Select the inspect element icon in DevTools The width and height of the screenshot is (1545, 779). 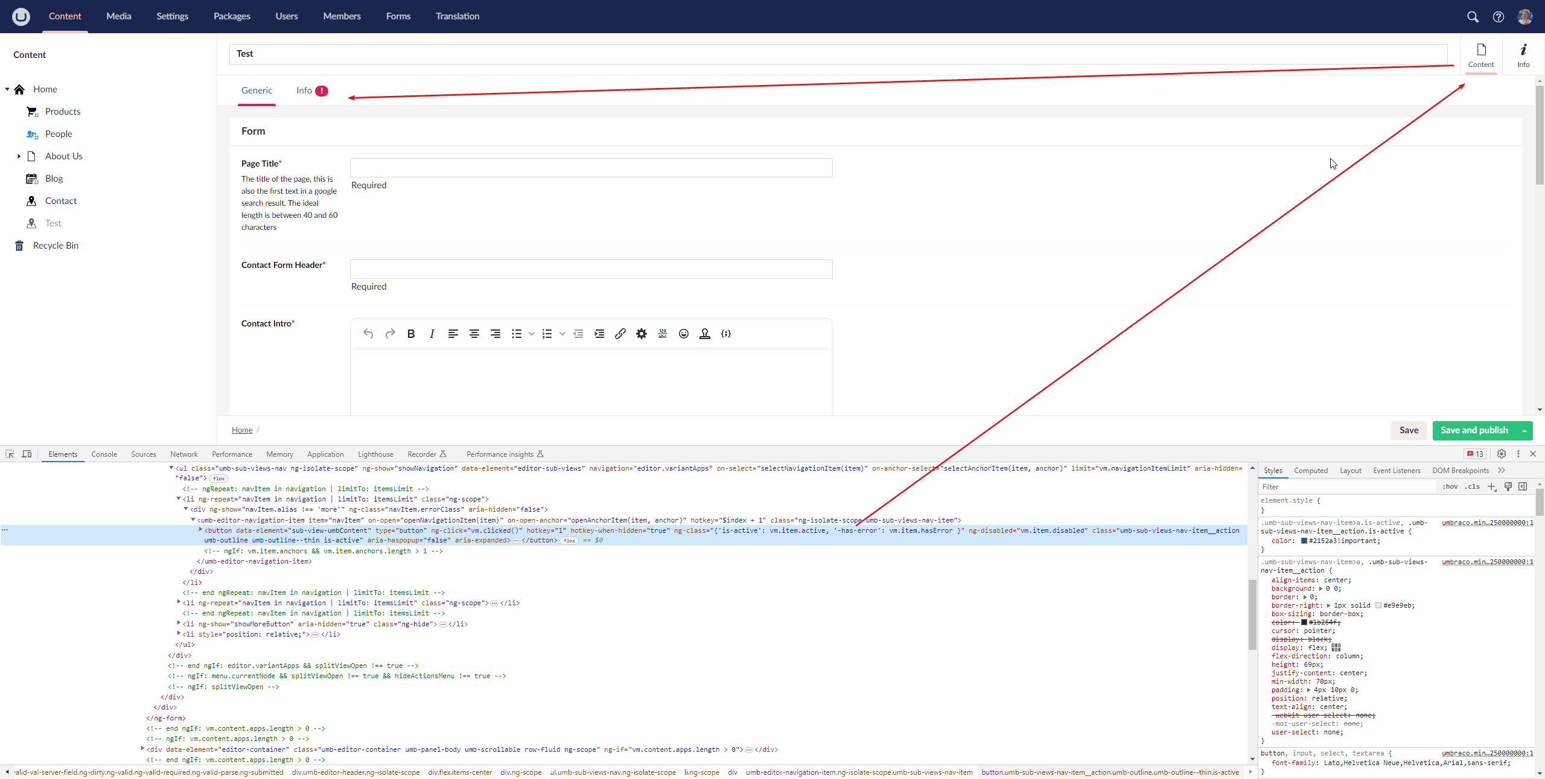click(10, 454)
